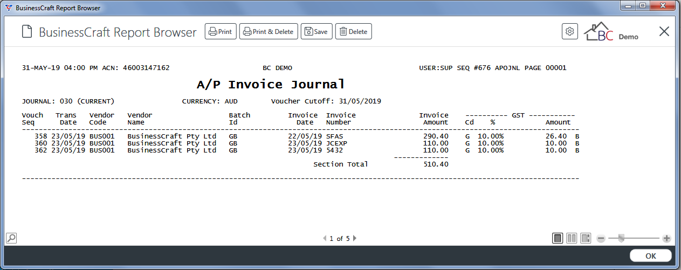The image size is (681, 270).
Task: Go to next page arrow
Action: point(355,238)
